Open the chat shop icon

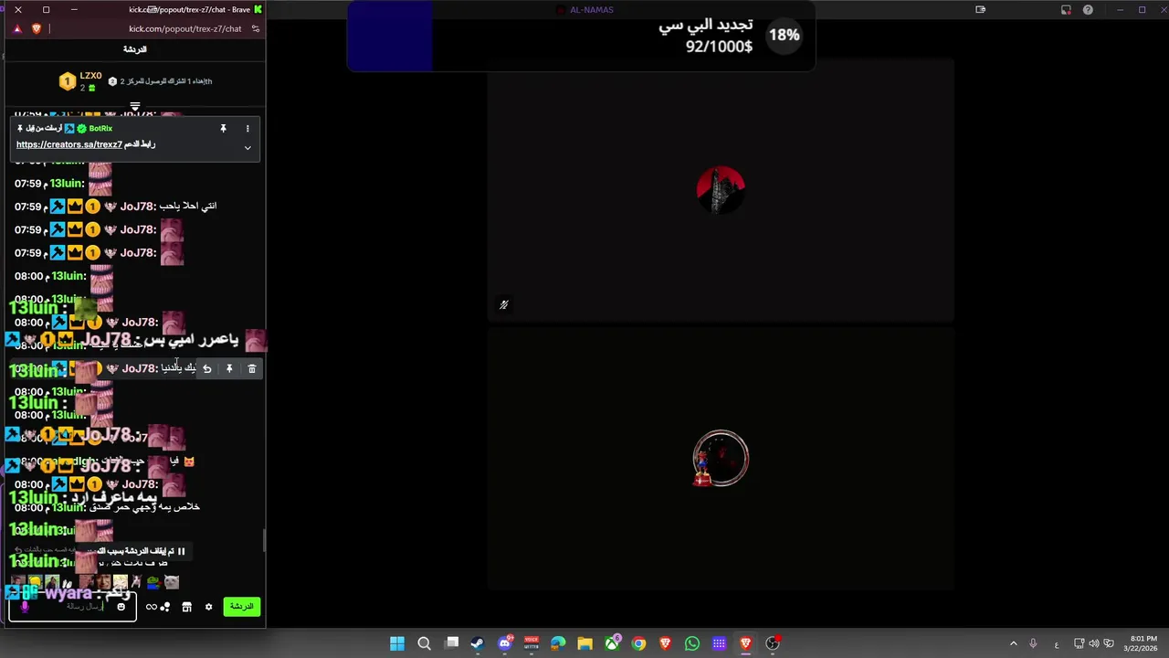(186, 607)
